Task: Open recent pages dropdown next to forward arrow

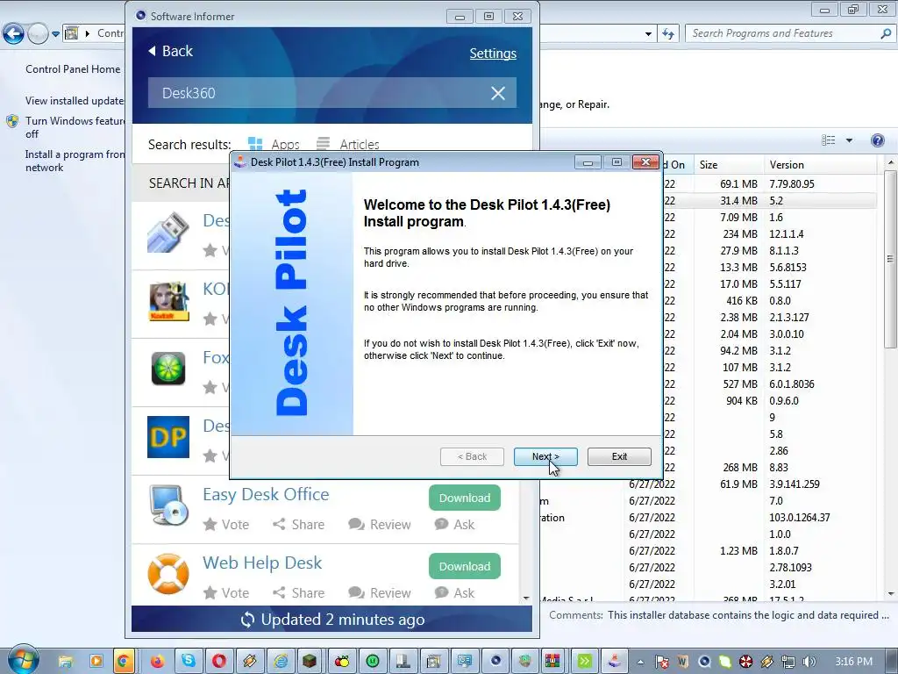Action: point(55,34)
